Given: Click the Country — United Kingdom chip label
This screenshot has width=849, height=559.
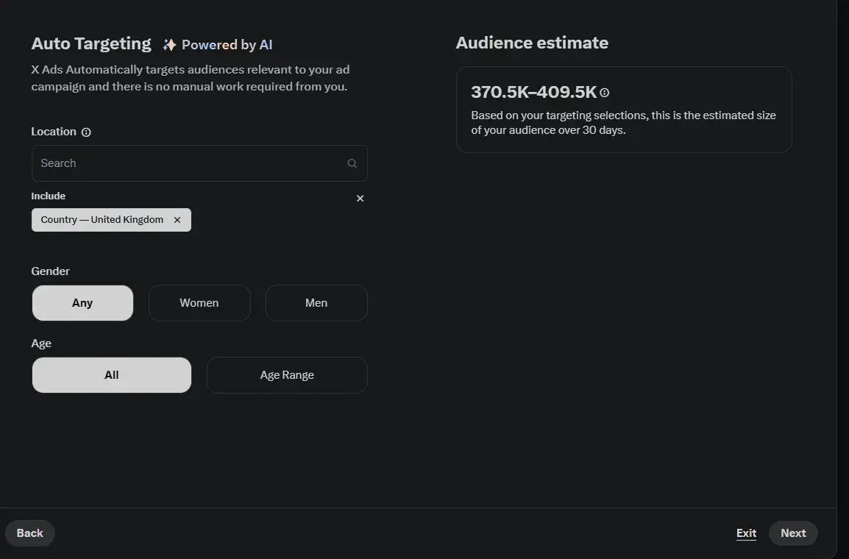Looking at the screenshot, I should 102,220.
